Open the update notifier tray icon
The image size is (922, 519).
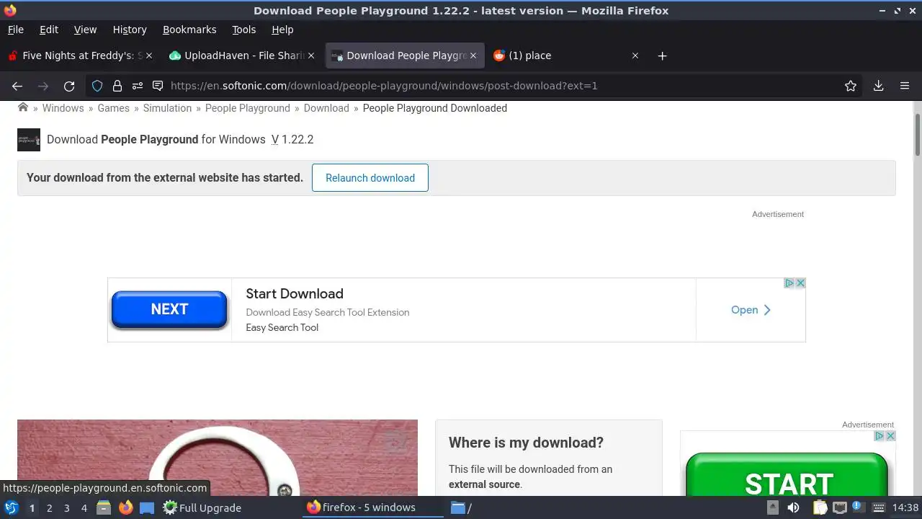coord(858,507)
